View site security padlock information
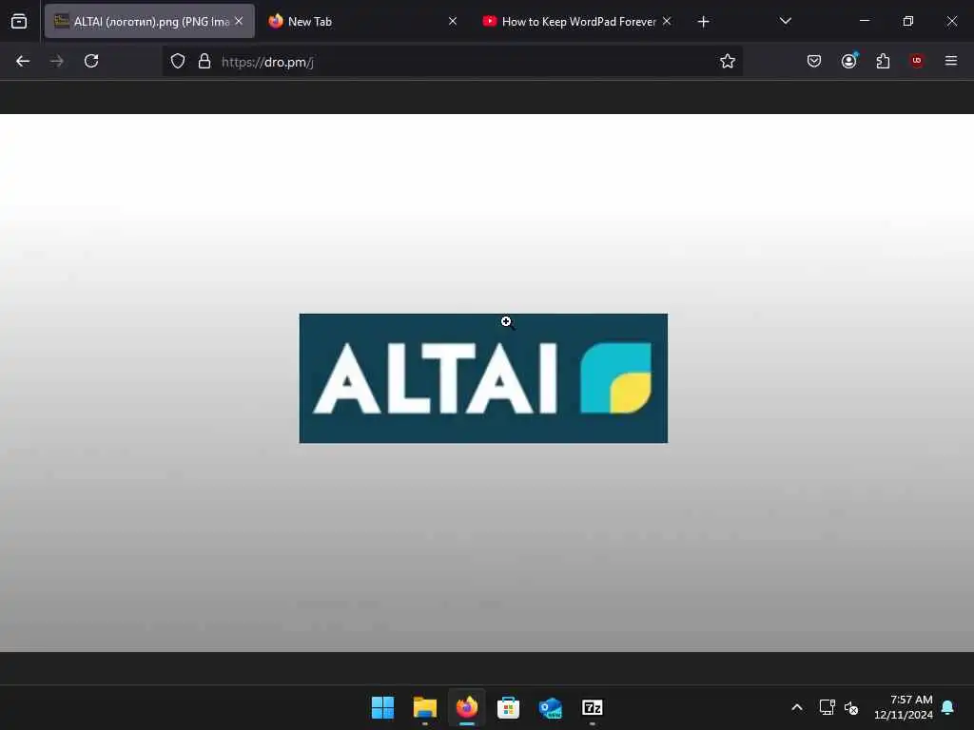Image resolution: width=974 pixels, height=730 pixels. tap(205, 62)
